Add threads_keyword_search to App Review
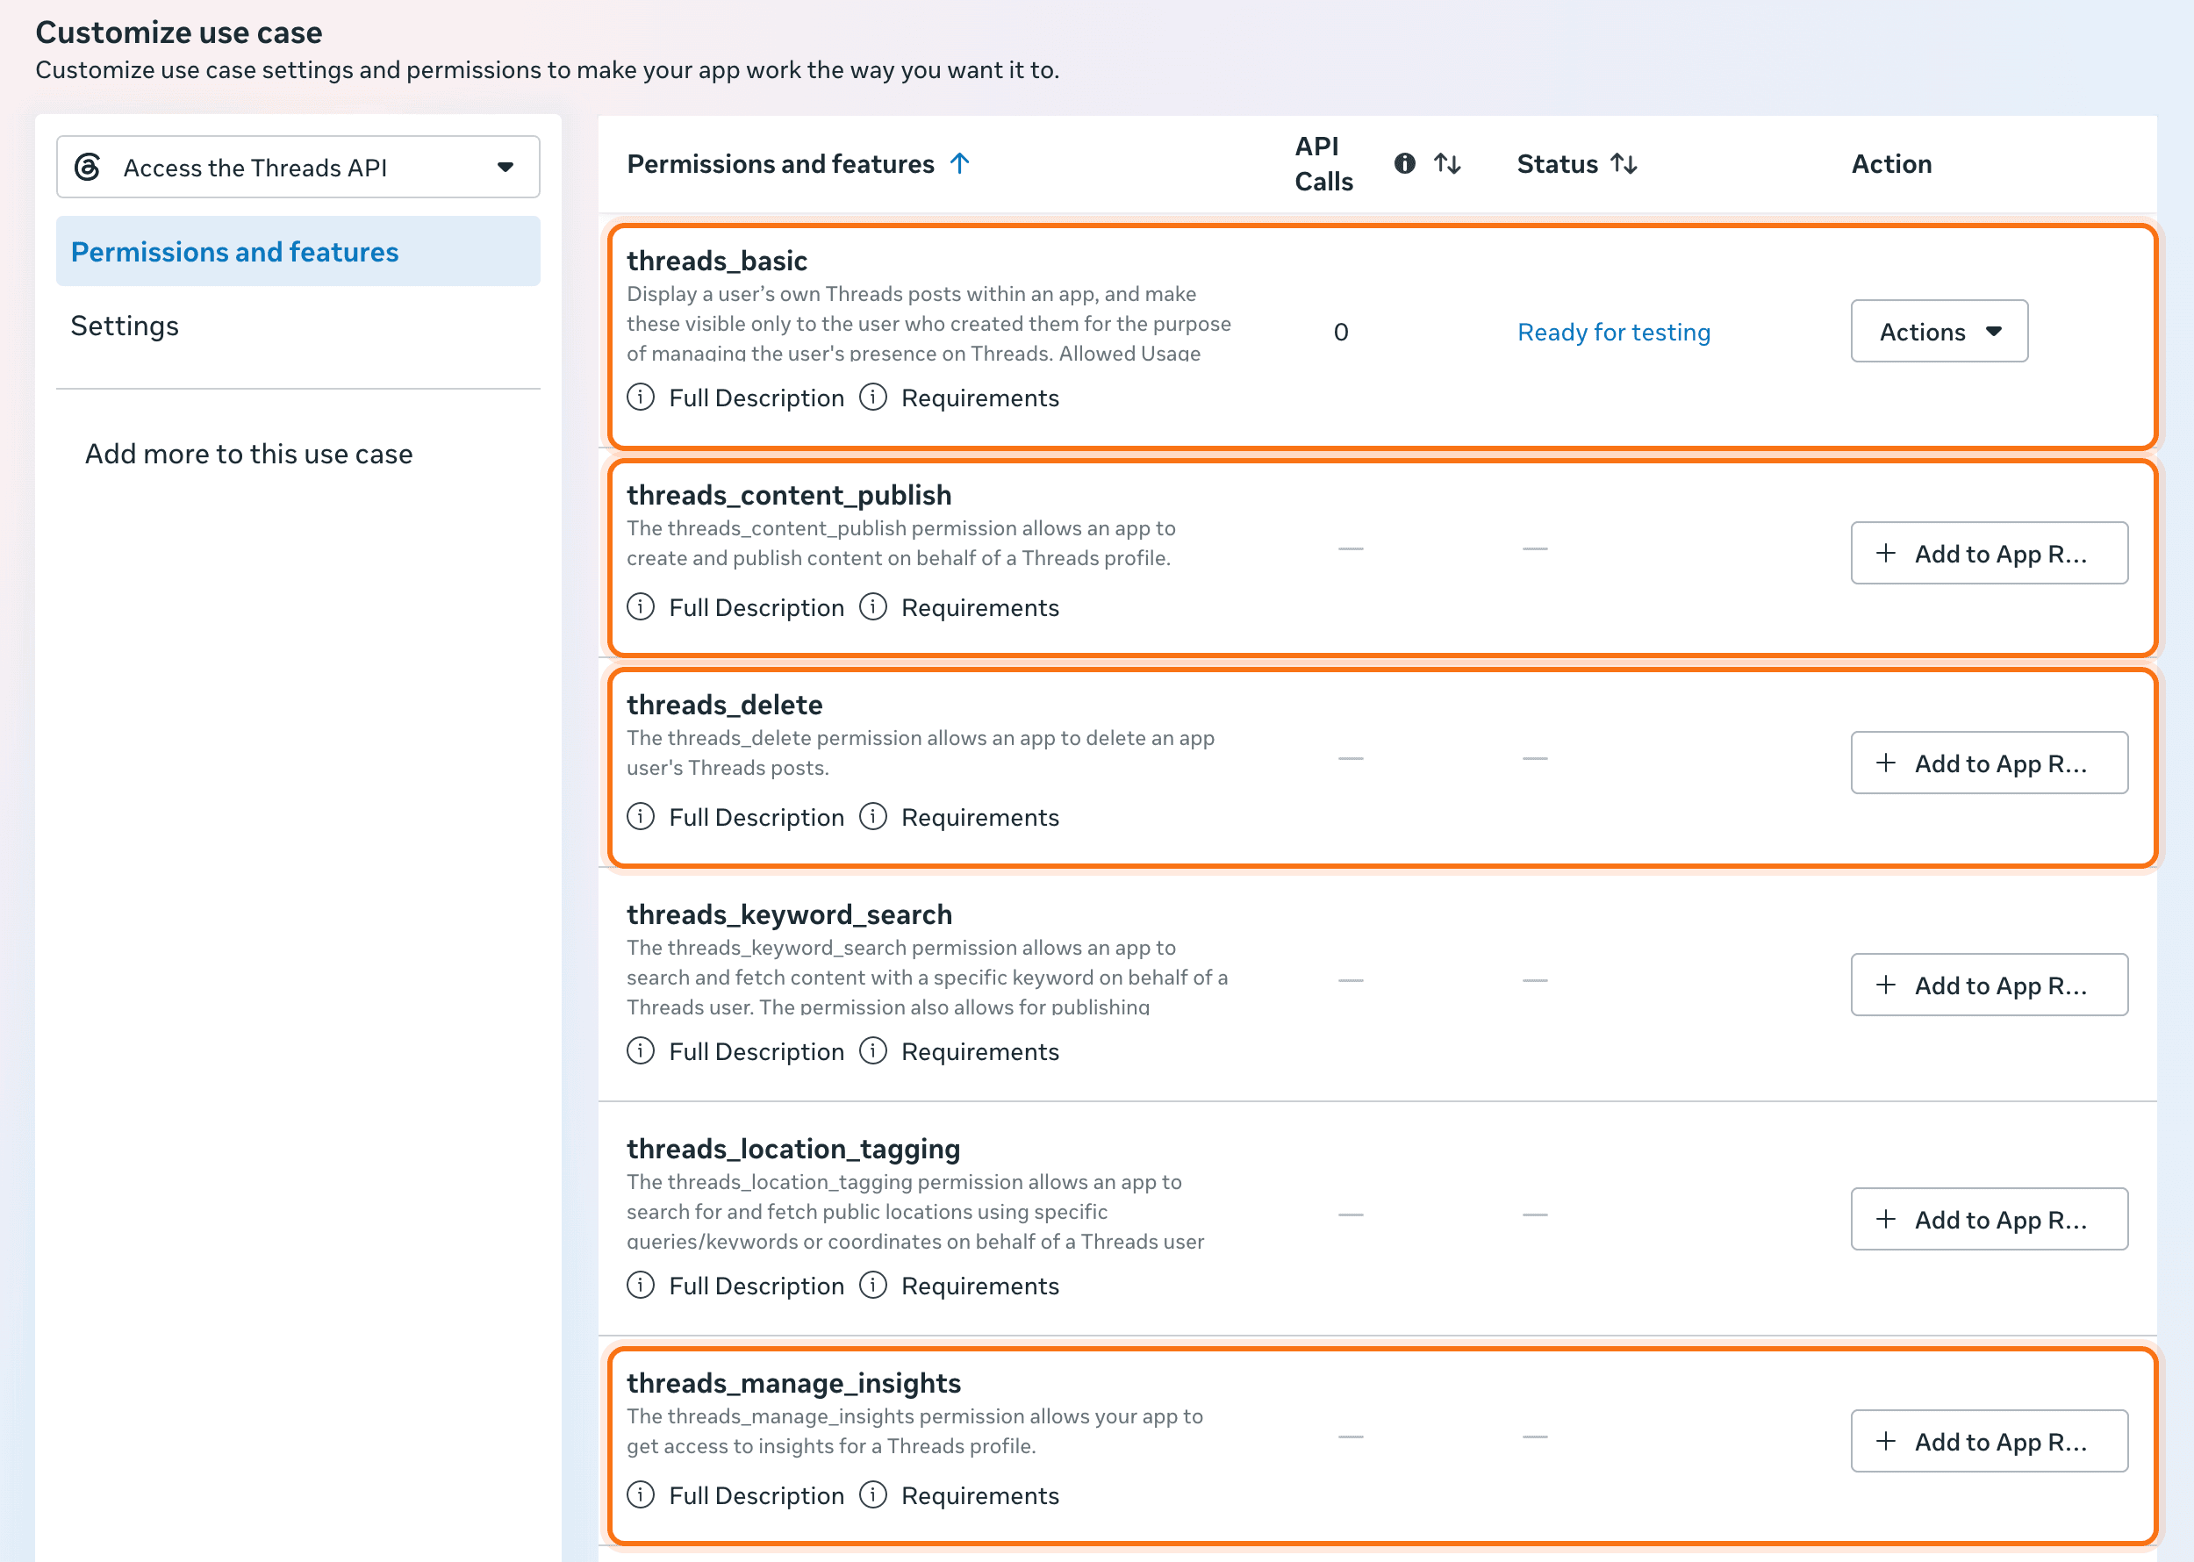2194x1562 pixels. tap(1990, 985)
